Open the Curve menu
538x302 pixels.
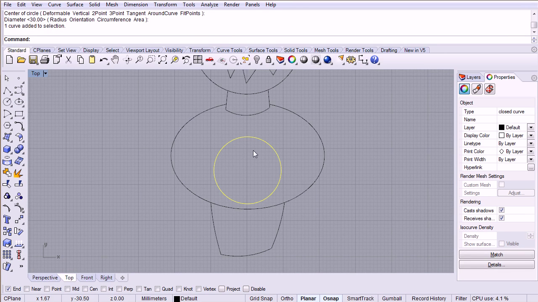pyautogui.click(x=54, y=4)
